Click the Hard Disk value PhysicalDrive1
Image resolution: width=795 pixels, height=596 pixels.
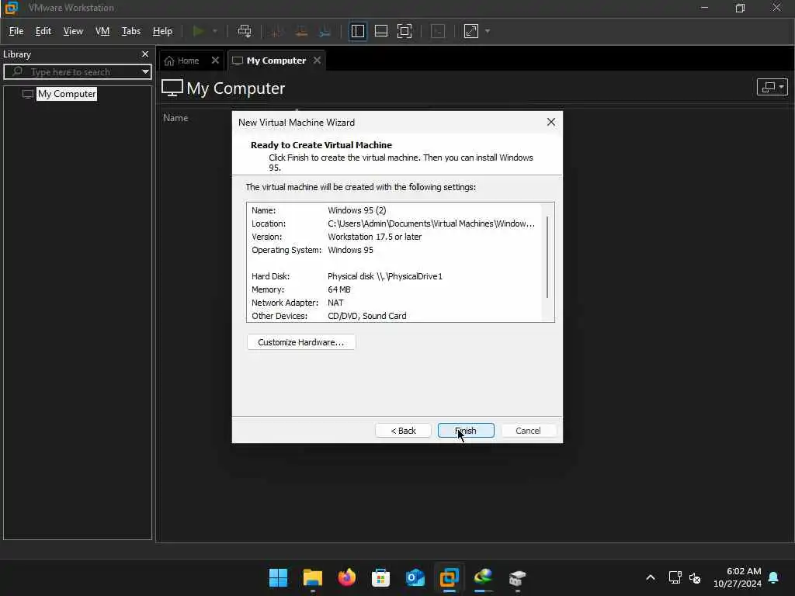(385, 276)
